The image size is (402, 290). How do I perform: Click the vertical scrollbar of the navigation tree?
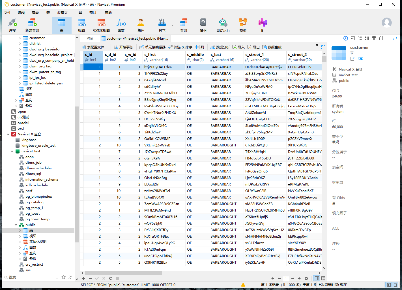tap(77, 174)
